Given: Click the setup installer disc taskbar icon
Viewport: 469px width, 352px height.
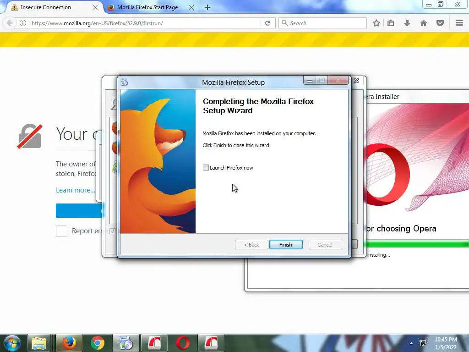Looking at the screenshot, I should point(125,343).
